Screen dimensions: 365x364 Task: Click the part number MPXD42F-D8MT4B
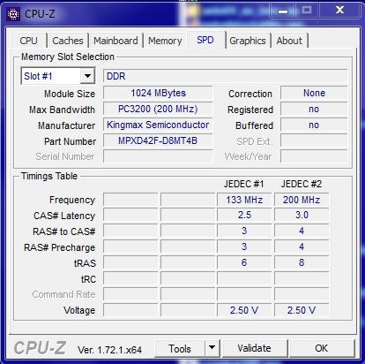(158, 140)
